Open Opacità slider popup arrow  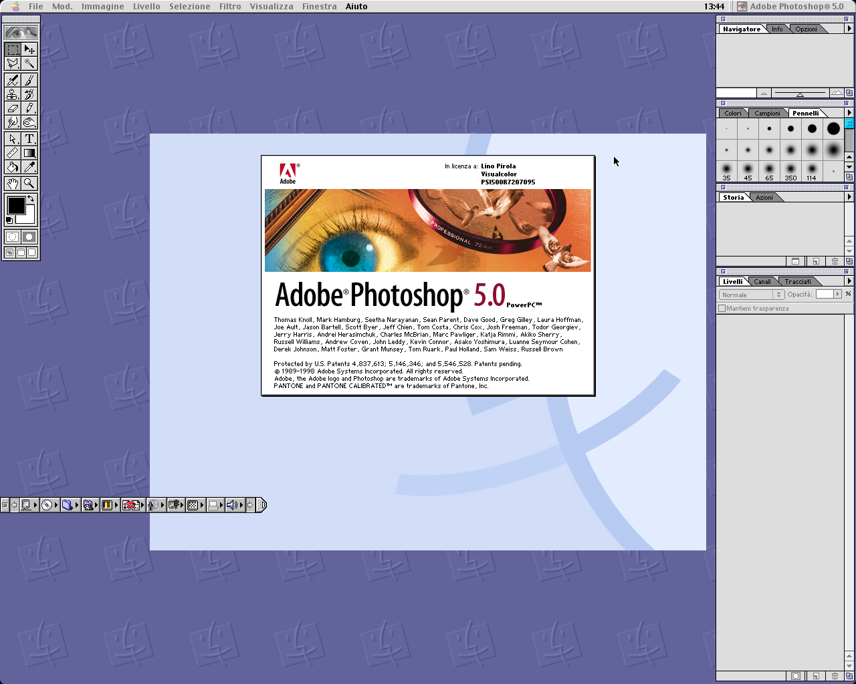[837, 294]
